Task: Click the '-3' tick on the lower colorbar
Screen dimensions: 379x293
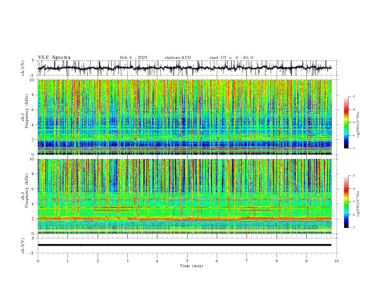Action: 353,176
